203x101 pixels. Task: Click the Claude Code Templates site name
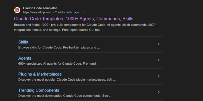[x=40, y=8]
